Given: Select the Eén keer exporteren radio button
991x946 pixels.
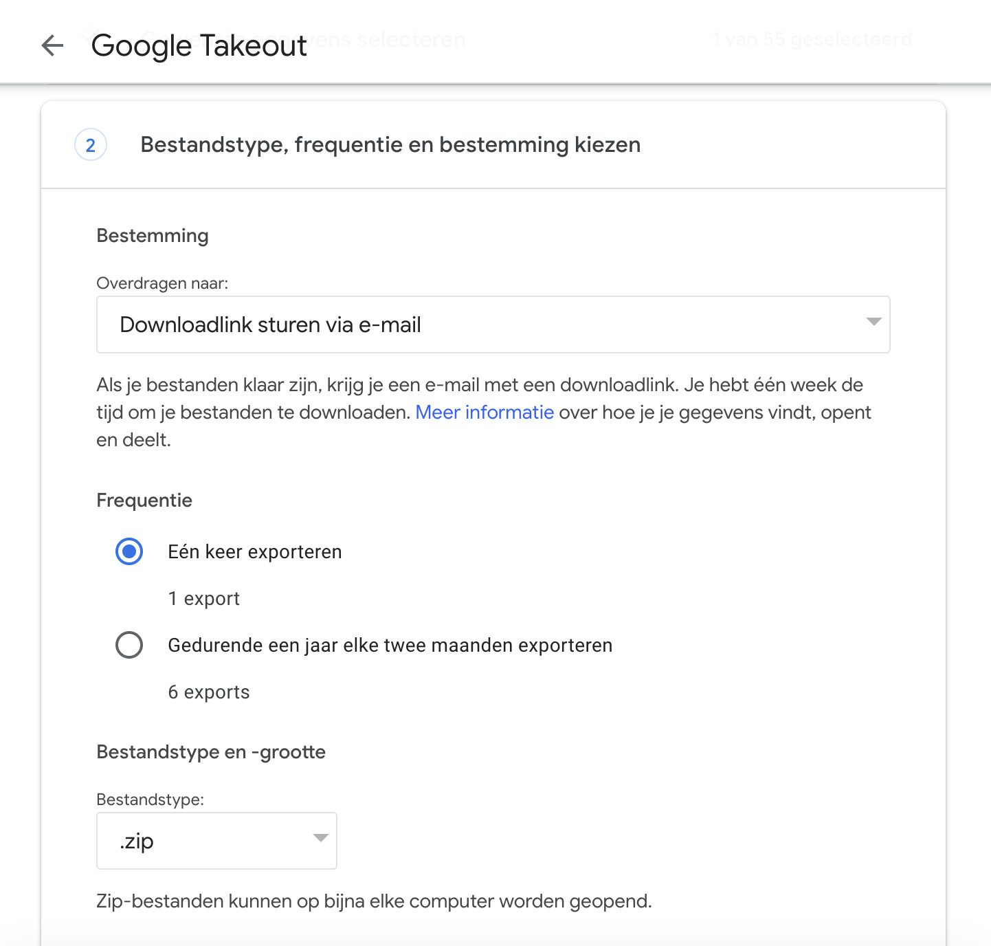Looking at the screenshot, I should click(129, 551).
